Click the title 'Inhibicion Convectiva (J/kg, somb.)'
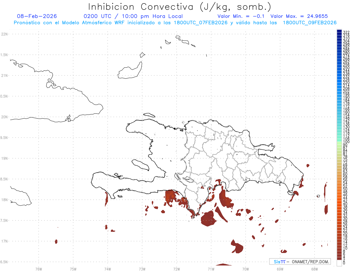This screenshot has width=353, height=273. [179, 7]
